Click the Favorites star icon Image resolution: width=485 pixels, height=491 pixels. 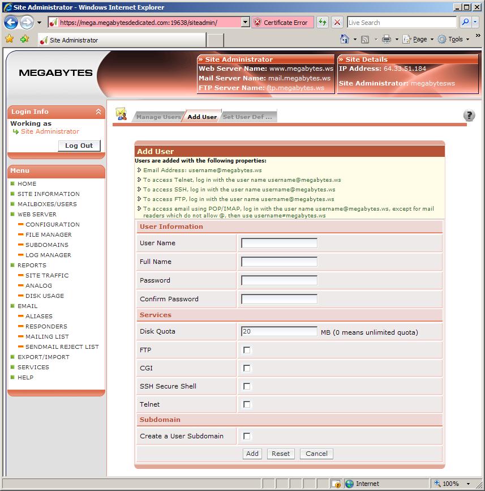(x=9, y=39)
